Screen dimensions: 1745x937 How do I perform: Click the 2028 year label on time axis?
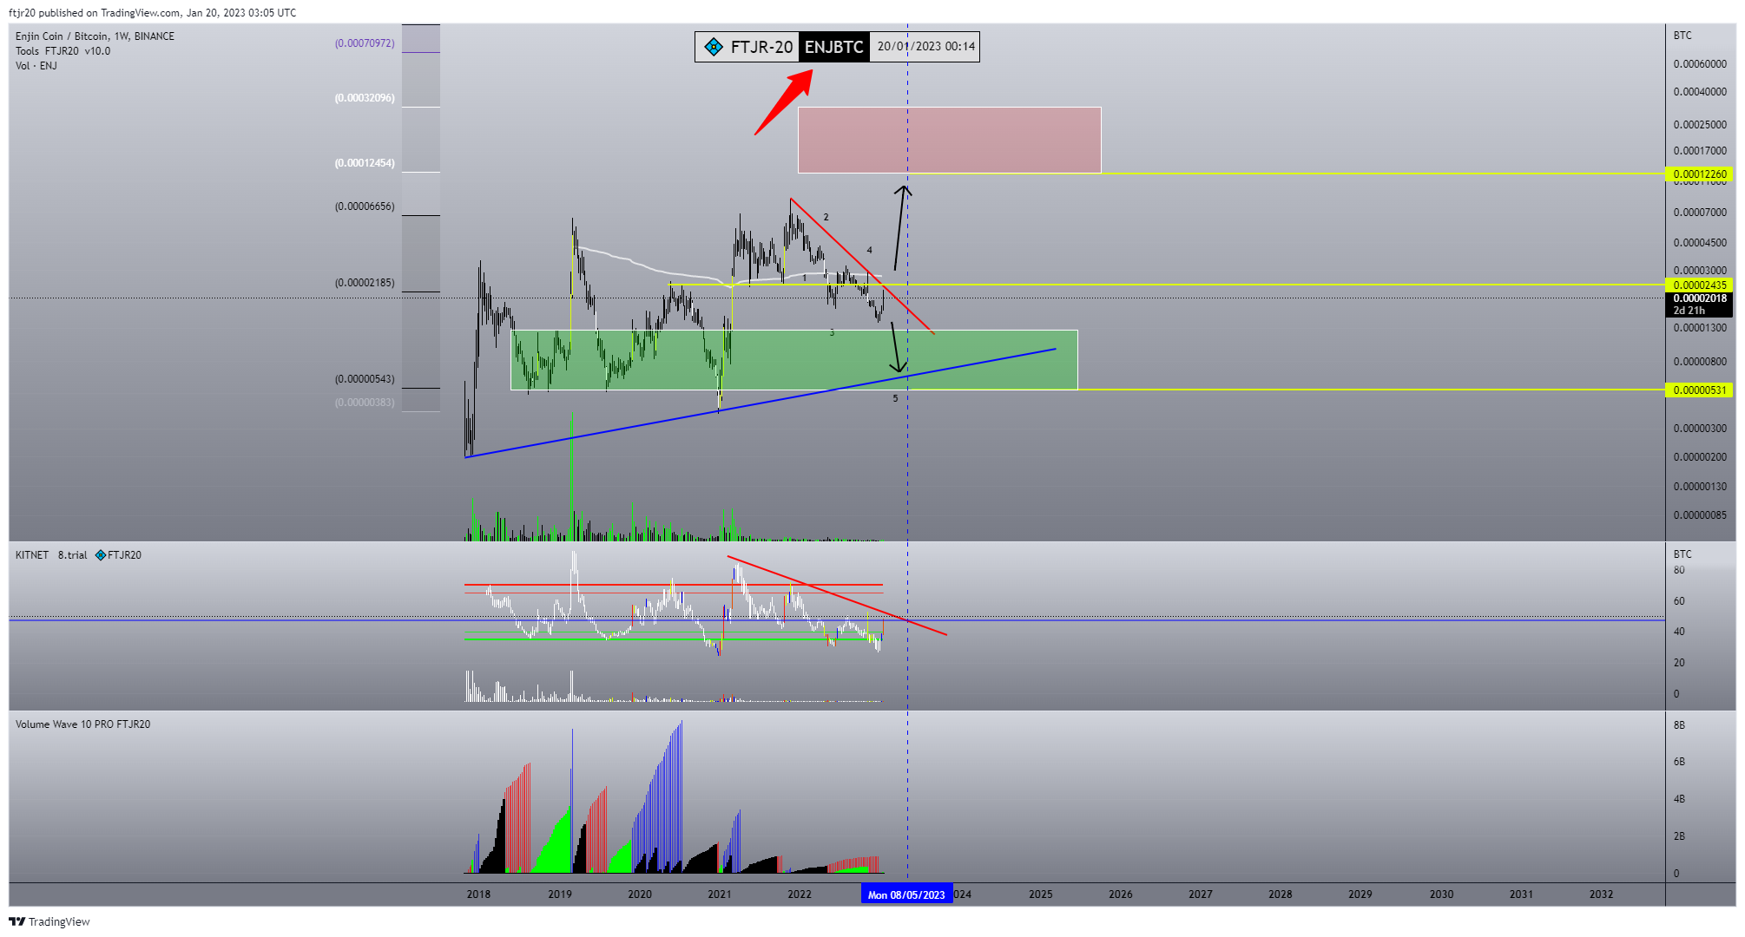coord(1281,894)
